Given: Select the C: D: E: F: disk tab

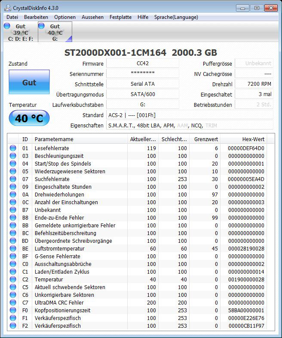Looking at the screenshot, I should tap(21, 32).
